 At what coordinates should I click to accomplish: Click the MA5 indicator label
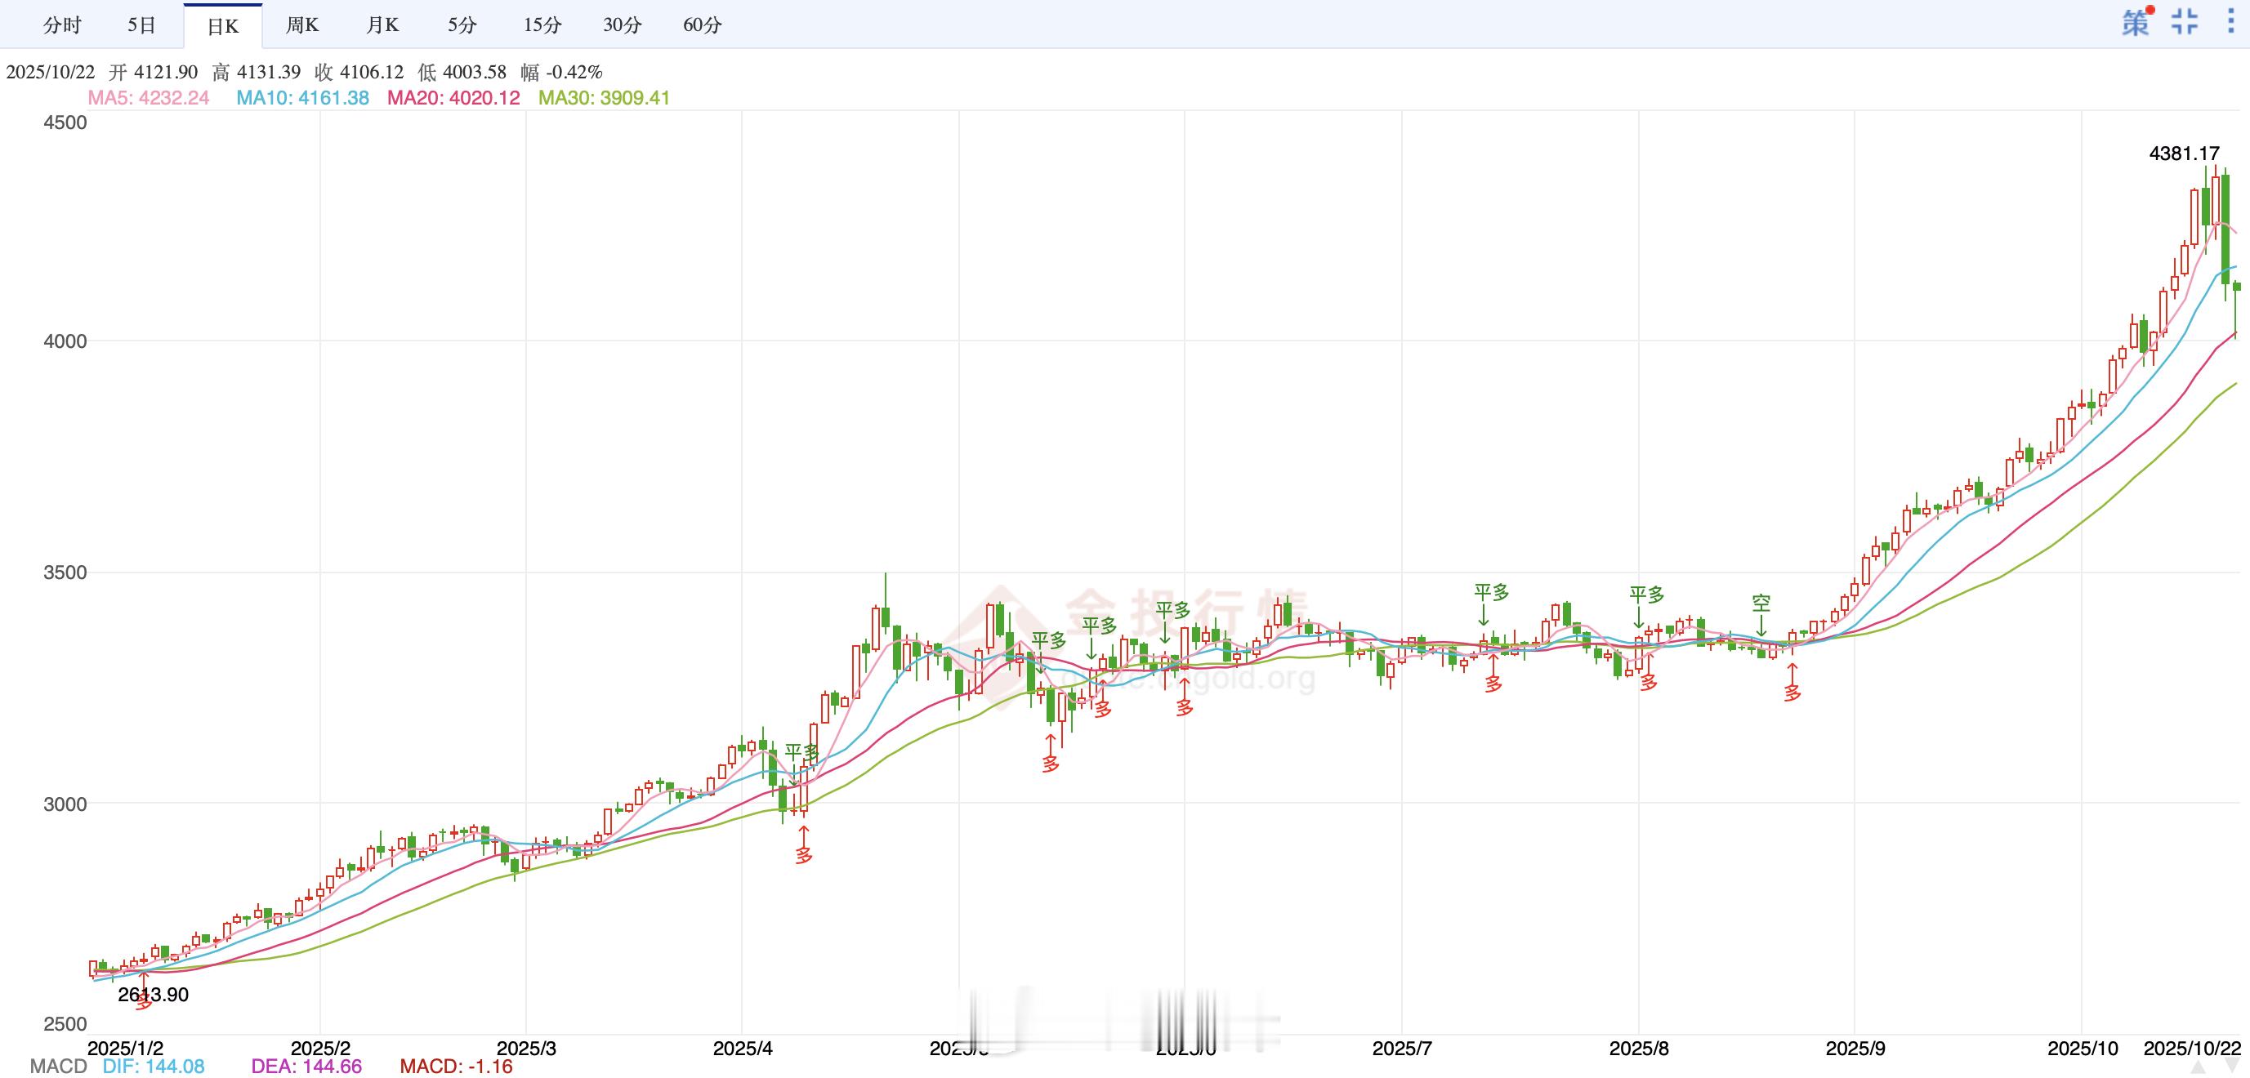[x=149, y=98]
